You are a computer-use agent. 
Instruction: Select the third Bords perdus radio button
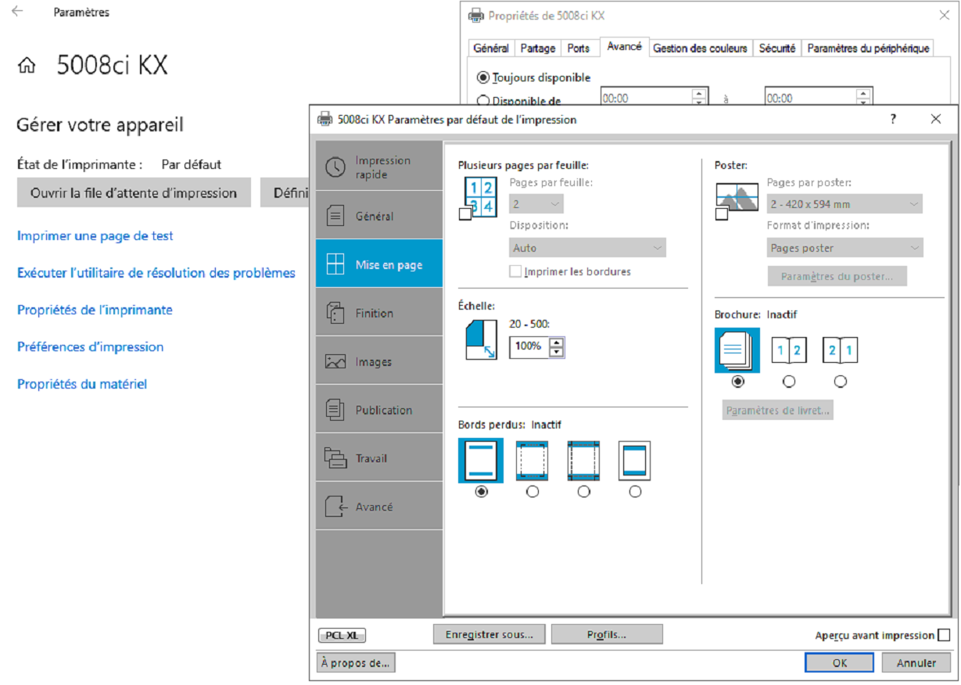(583, 492)
